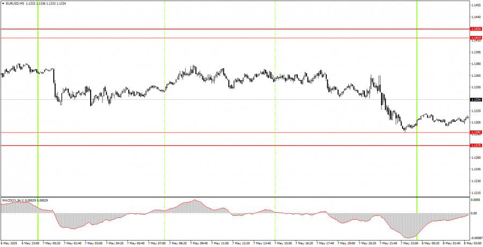Click the 7 May 09:40 time label

pos(199,243)
